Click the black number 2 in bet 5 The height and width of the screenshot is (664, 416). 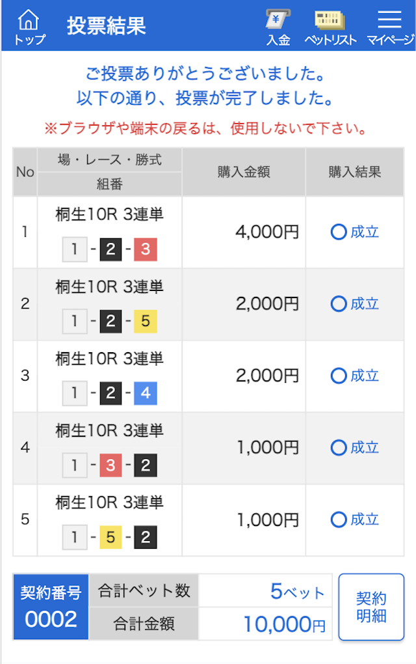[146, 537]
